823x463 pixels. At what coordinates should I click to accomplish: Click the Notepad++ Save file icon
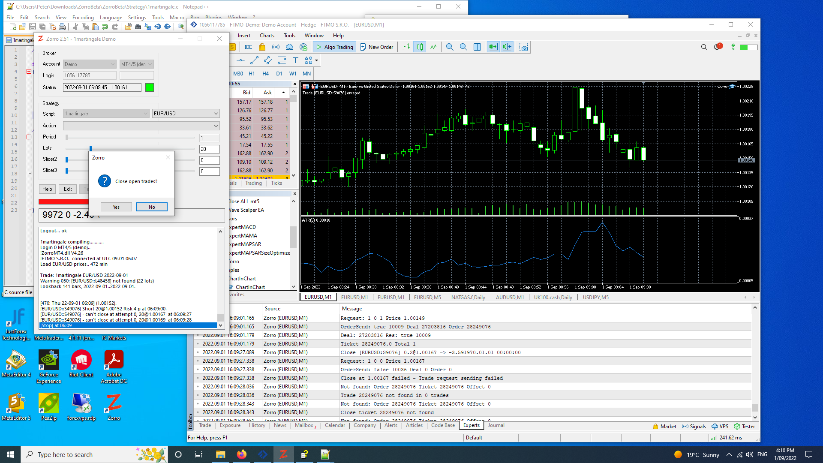click(33, 27)
